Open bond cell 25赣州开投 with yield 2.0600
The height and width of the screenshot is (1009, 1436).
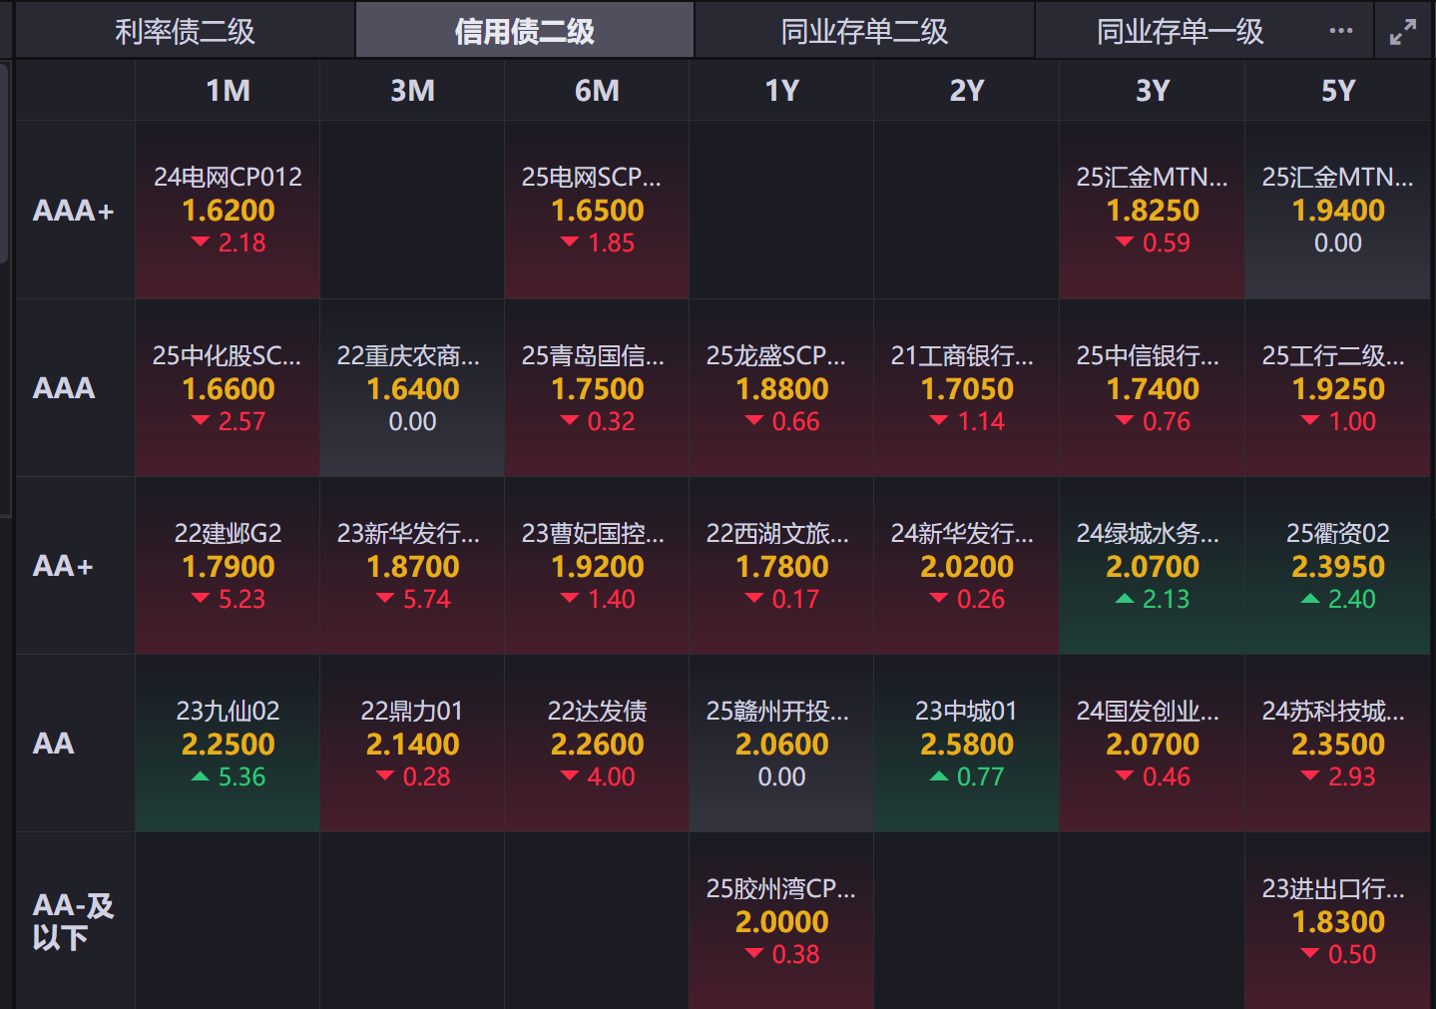tap(781, 744)
